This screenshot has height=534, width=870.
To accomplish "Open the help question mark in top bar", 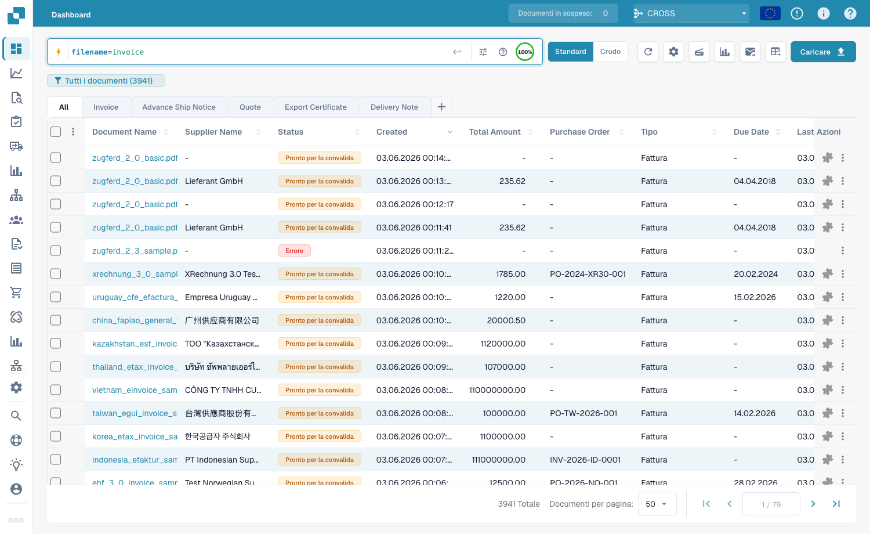I will pyautogui.click(x=850, y=13).
